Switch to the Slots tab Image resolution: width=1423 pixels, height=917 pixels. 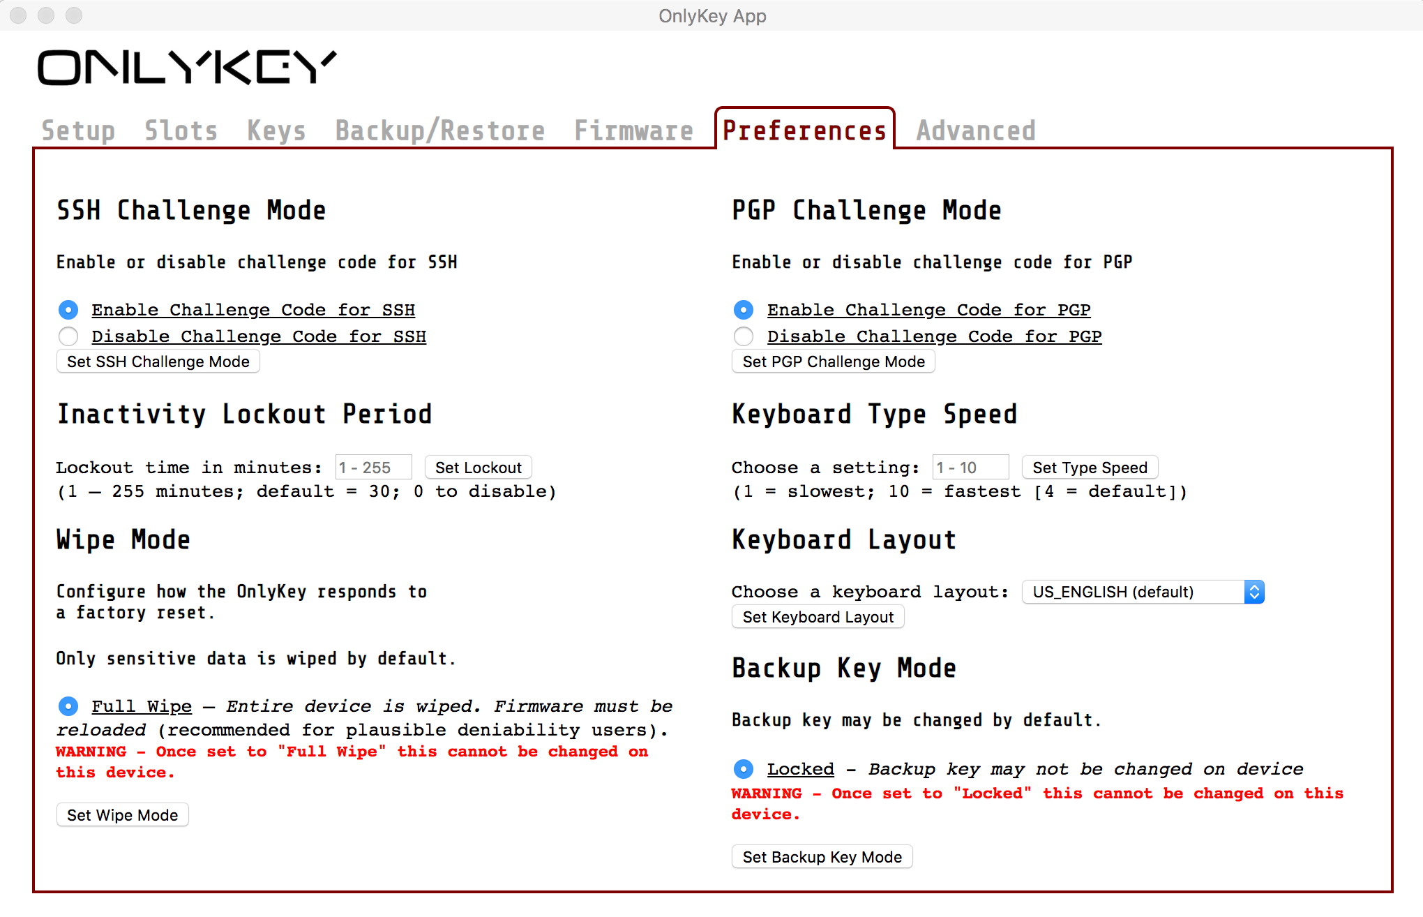[x=181, y=131]
